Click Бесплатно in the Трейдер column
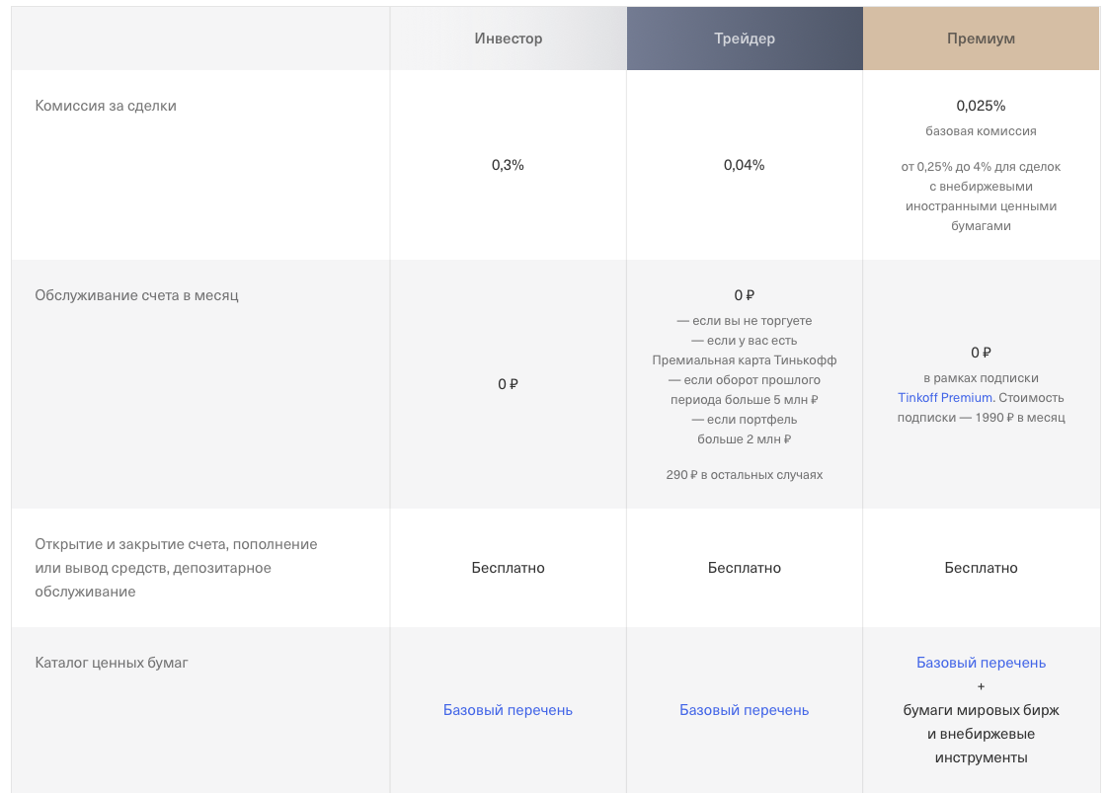The image size is (1107, 793). [744, 568]
